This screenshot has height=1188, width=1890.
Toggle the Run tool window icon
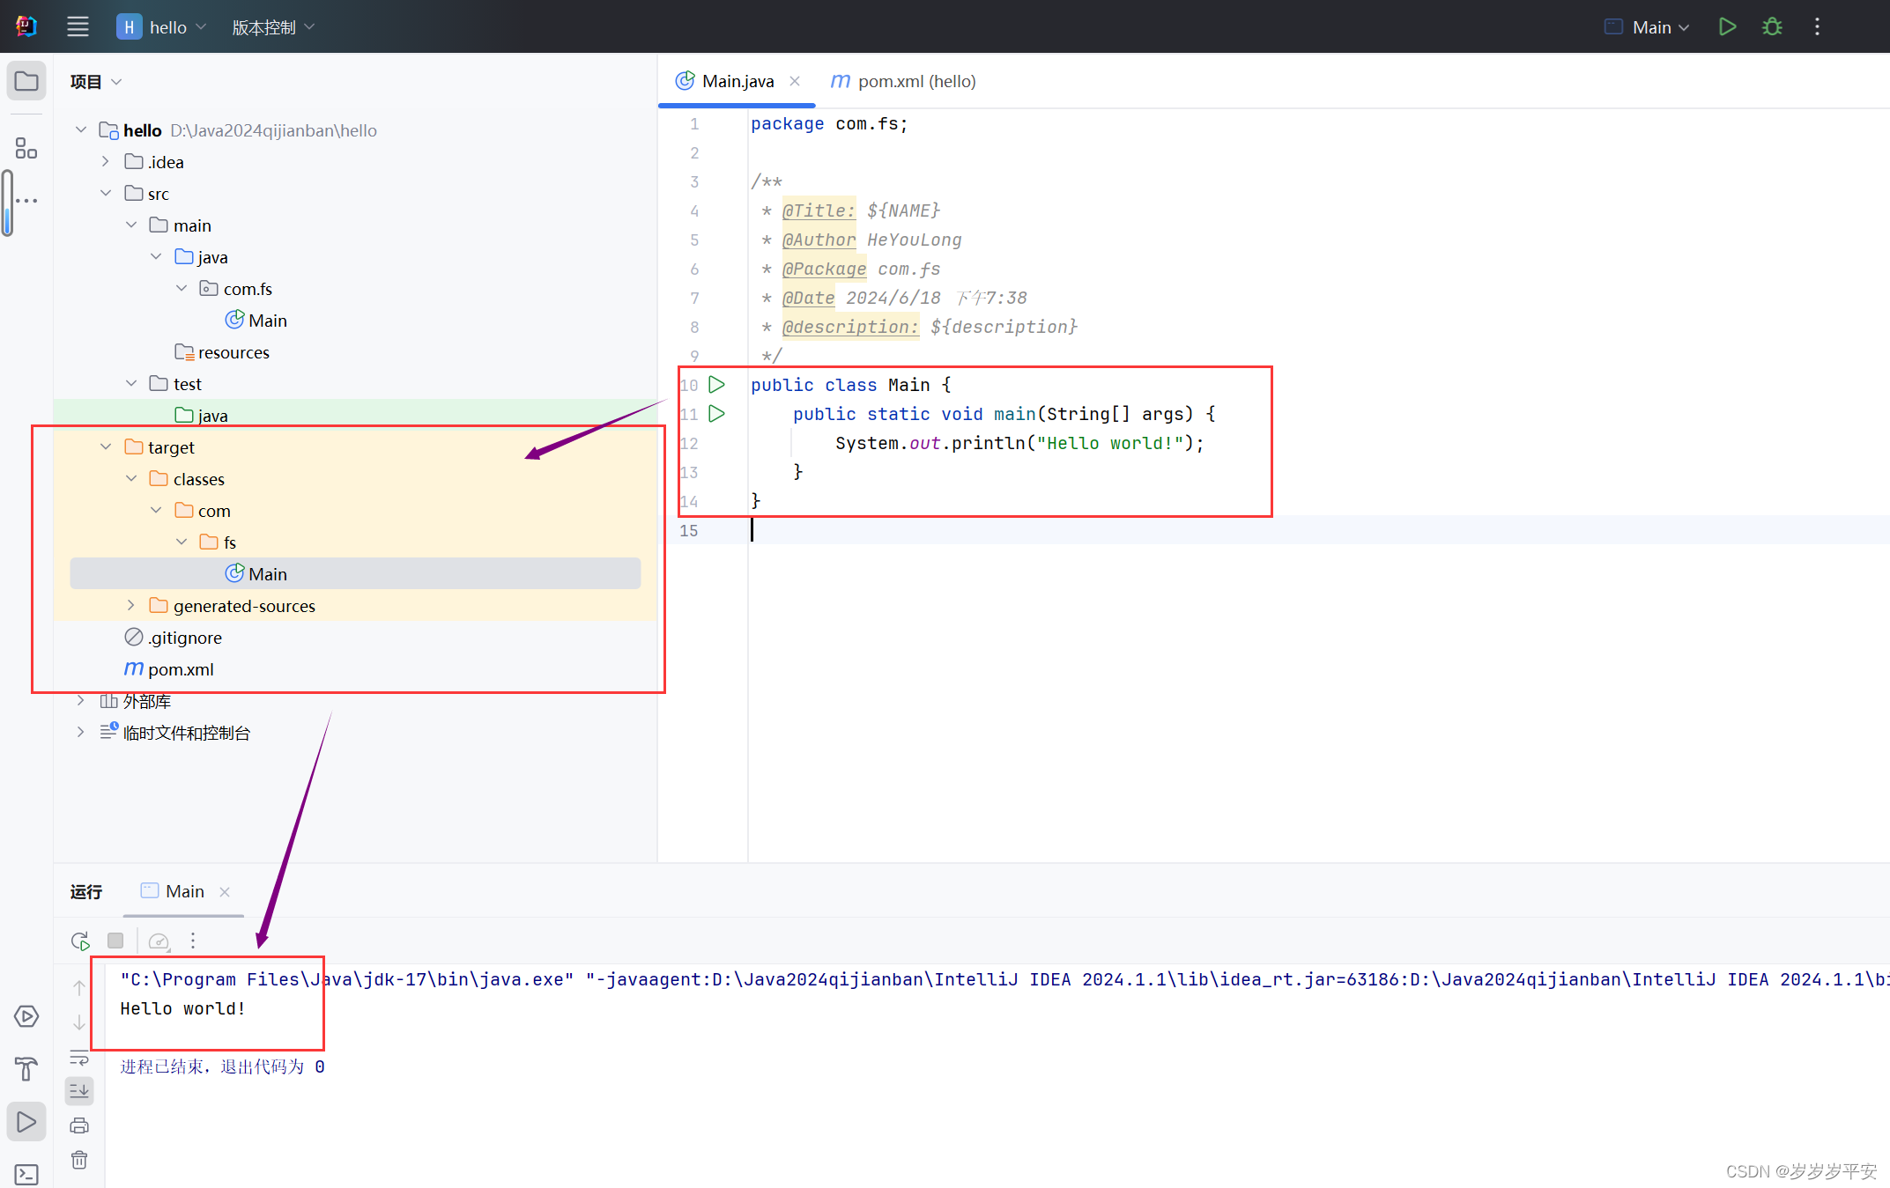coord(26,1122)
